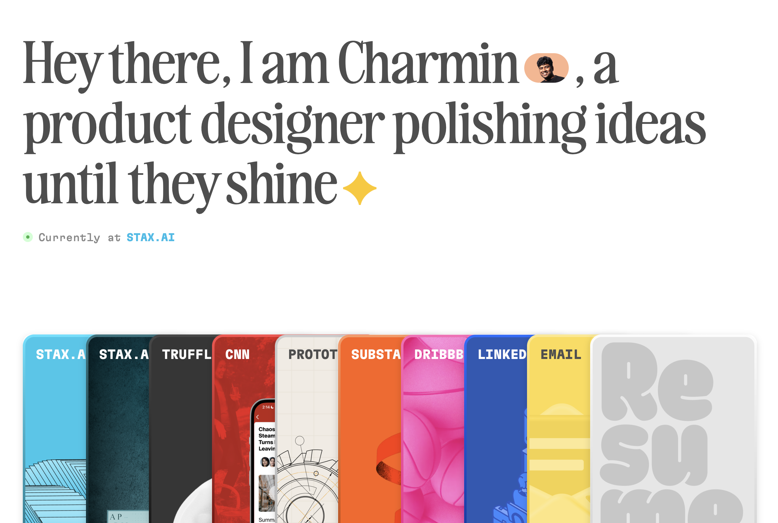This screenshot has height=523, width=778.
Task: Click the AP logo on the teal card
Action: click(x=116, y=517)
